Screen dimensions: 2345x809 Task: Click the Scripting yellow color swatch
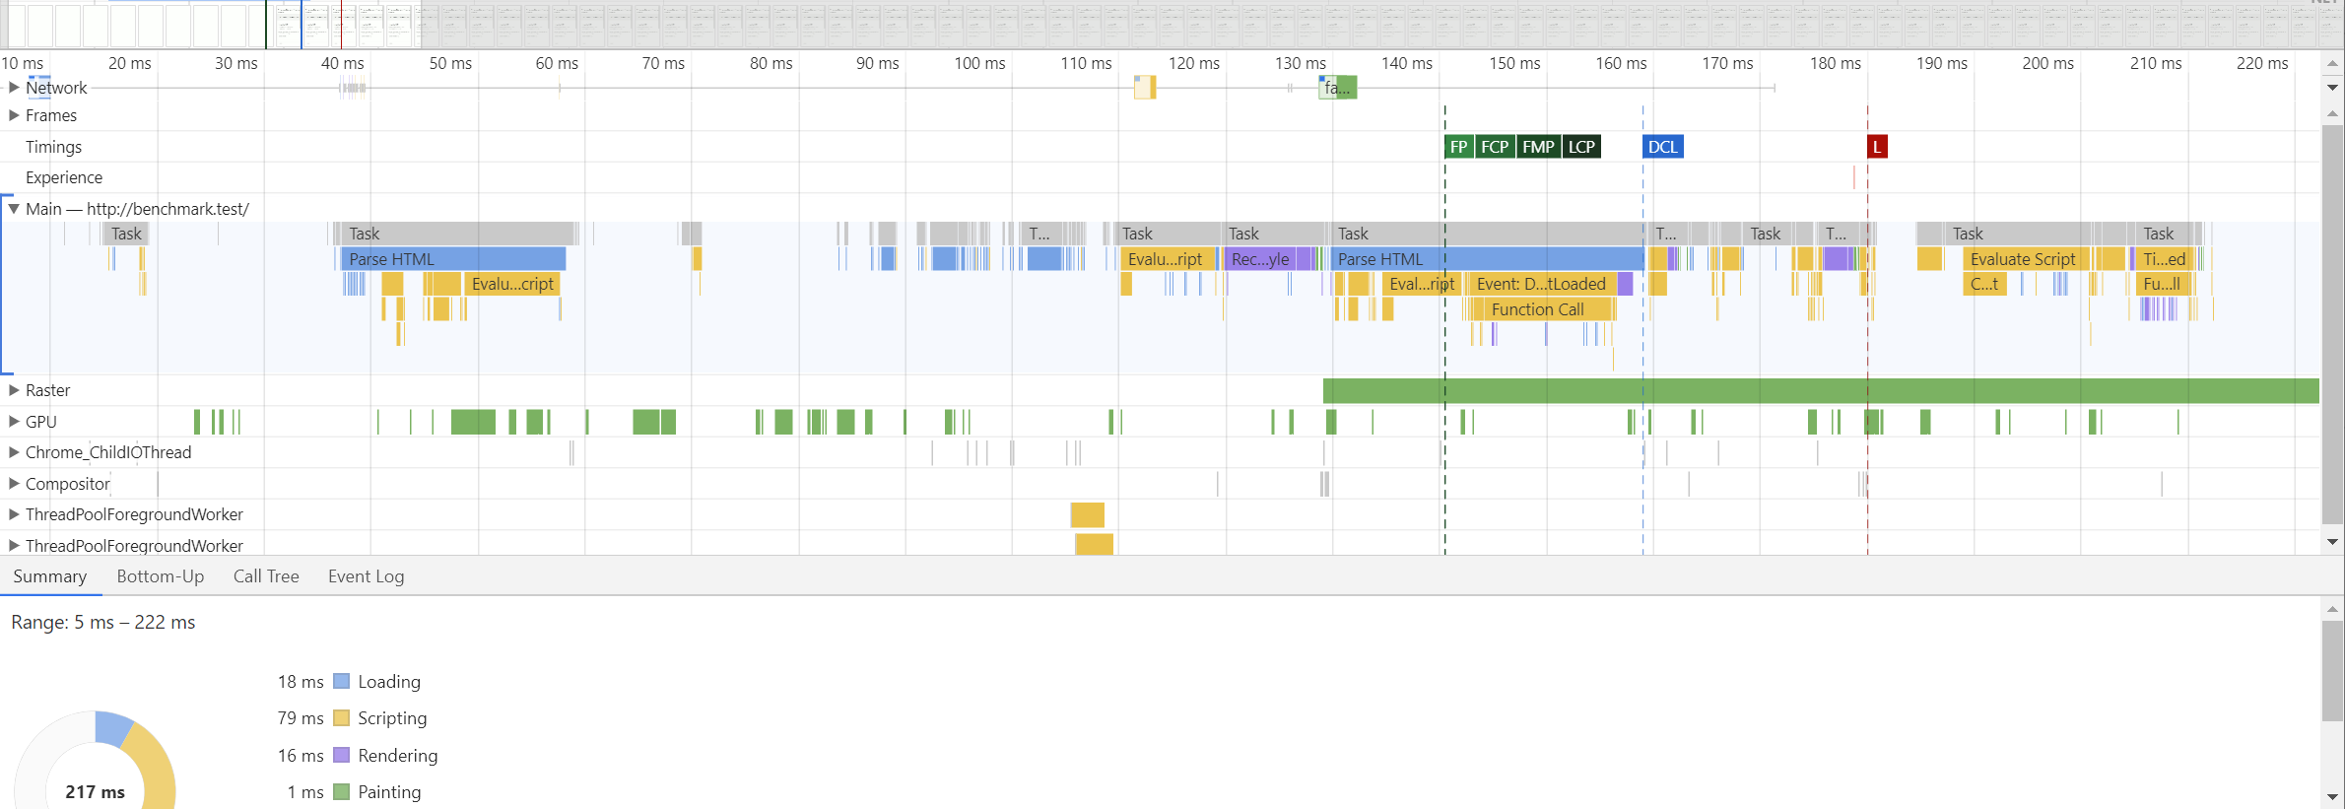[x=342, y=718]
